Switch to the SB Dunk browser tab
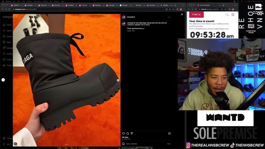 pos(125,5)
